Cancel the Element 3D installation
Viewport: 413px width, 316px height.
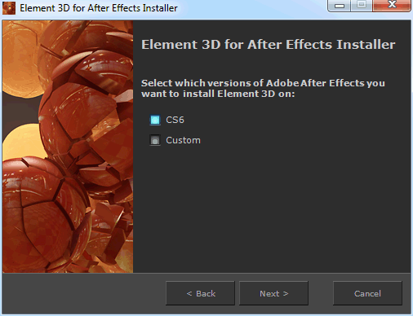point(367,293)
